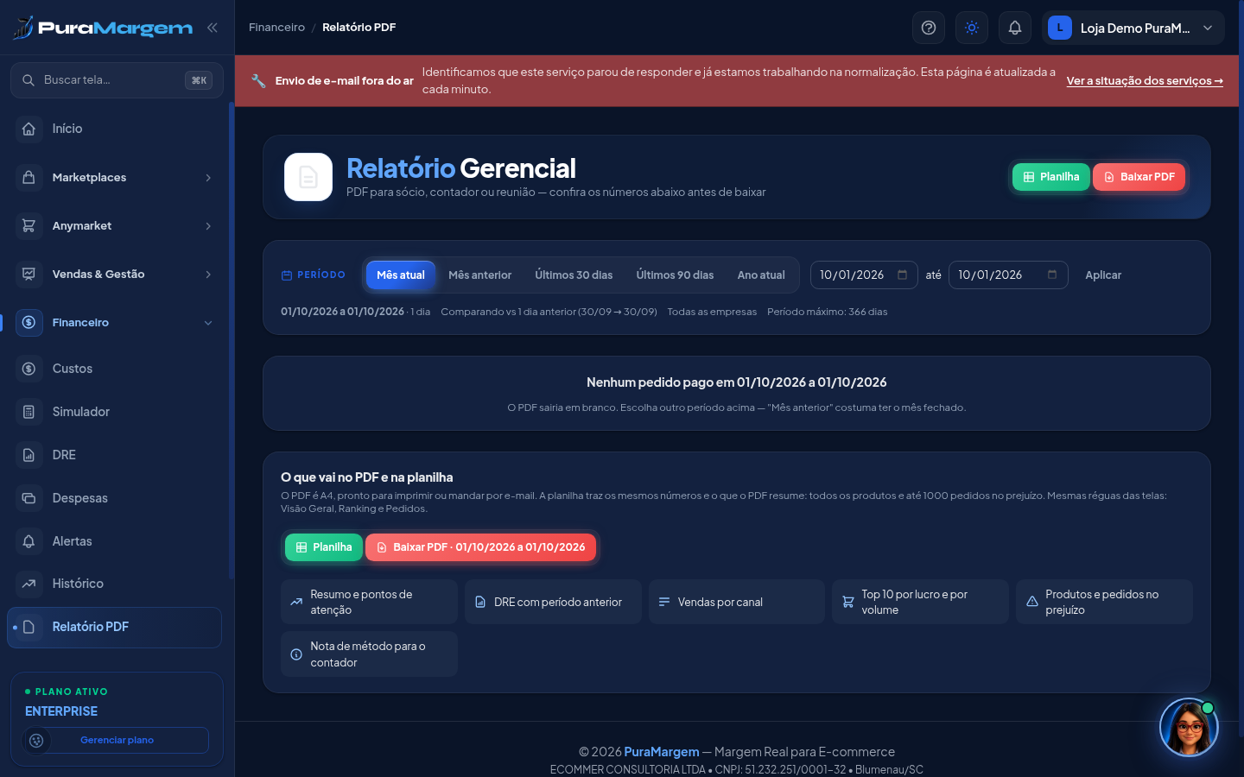
Task: Click the PERÍODO calendar icon
Action: point(287,275)
